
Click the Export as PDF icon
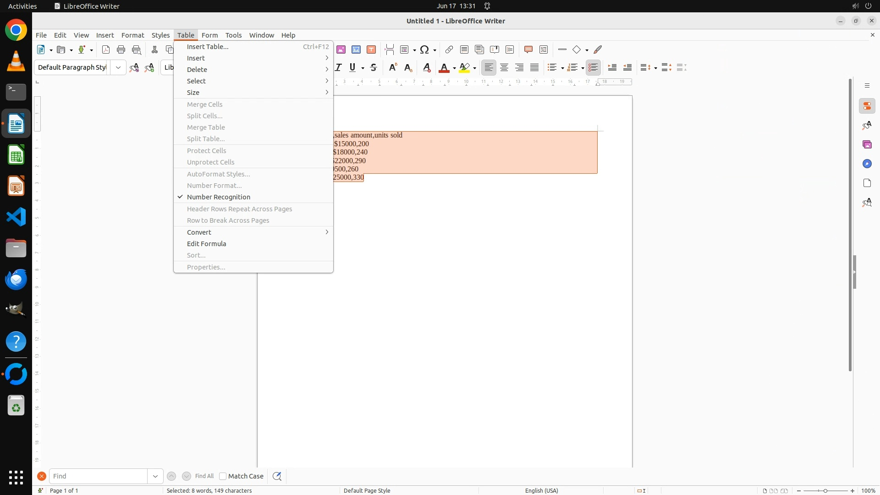(x=106, y=49)
